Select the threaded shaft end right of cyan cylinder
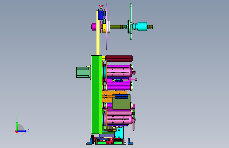 point(150,27)
